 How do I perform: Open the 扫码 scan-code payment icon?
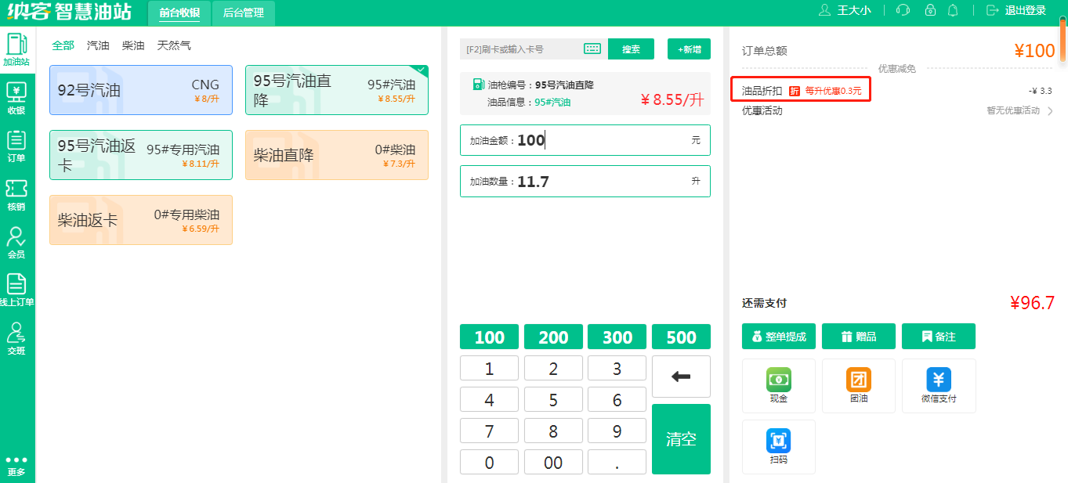778,446
